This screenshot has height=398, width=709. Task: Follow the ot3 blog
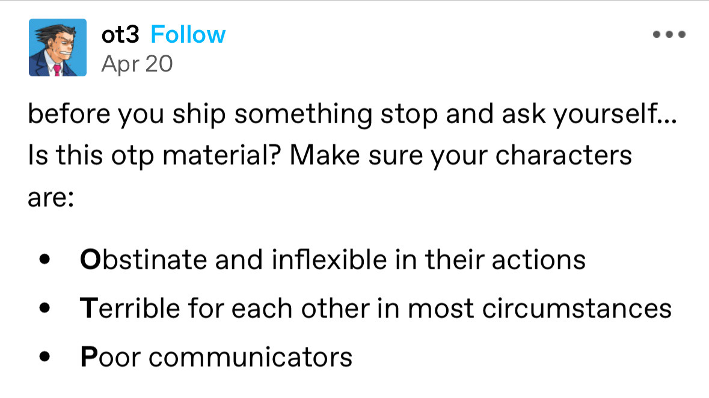[188, 35]
